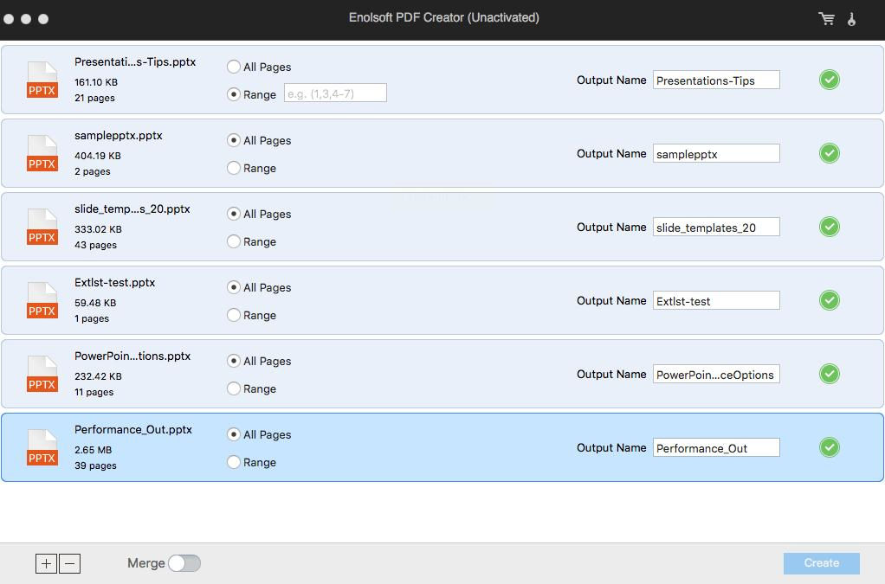The height and width of the screenshot is (584, 885).
Task: Click the page range field e.g. (1,3,4-7)
Action: pos(335,93)
